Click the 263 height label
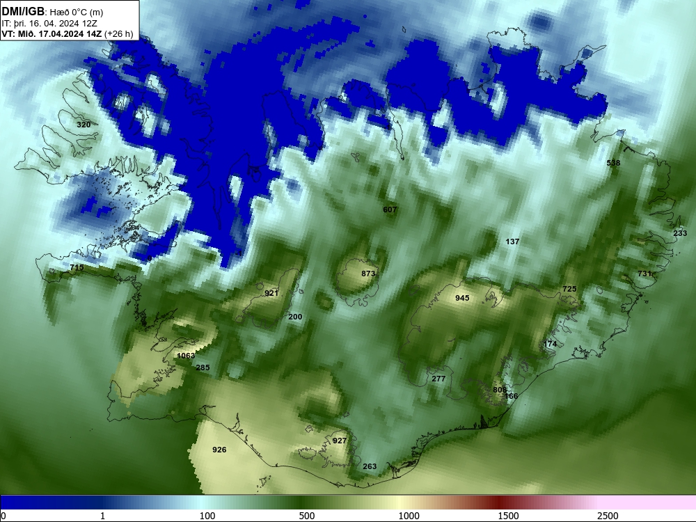 (370, 466)
